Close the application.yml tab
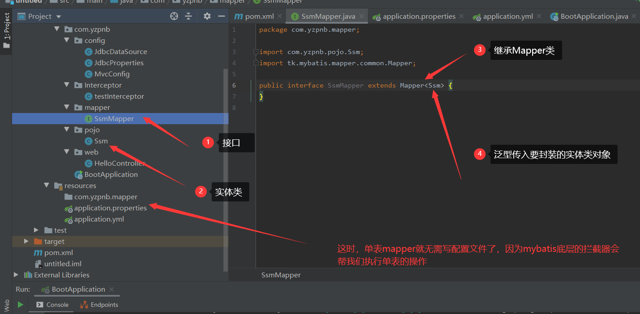Image resolution: width=640 pixels, height=314 pixels. 539,17
